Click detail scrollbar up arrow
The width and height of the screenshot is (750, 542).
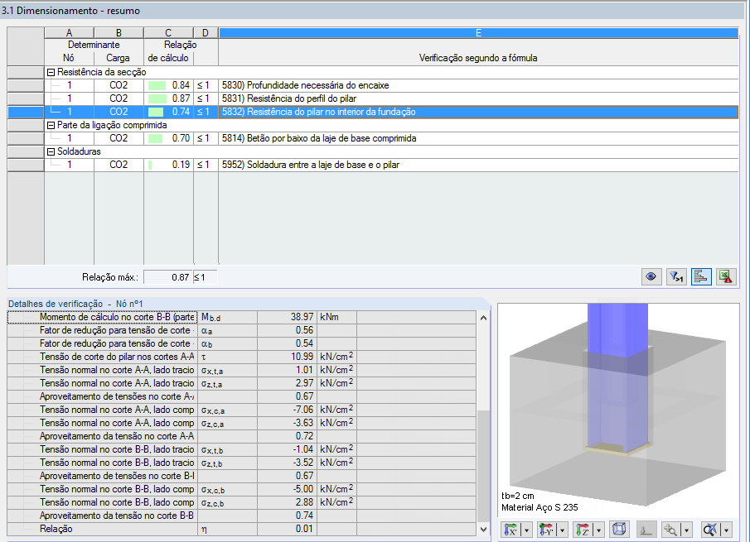point(484,318)
